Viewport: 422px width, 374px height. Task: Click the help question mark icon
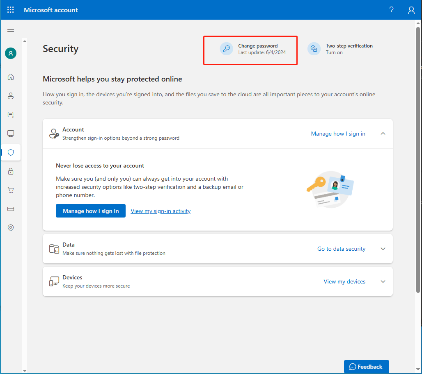point(391,10)
